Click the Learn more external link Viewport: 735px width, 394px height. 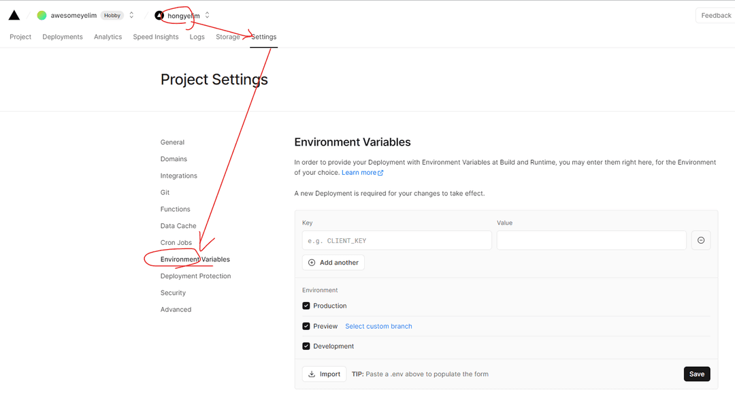[362, 172]
